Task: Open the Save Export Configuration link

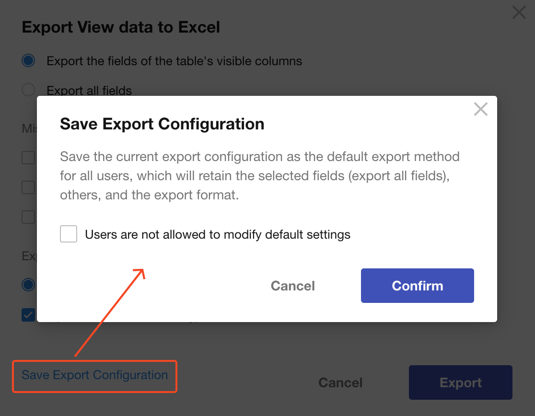Action: [x=95, y=375]
